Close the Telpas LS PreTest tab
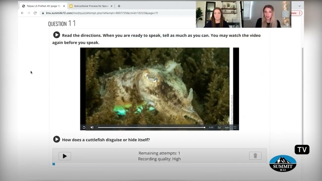The image size is (322, 181). click(64, 6)
